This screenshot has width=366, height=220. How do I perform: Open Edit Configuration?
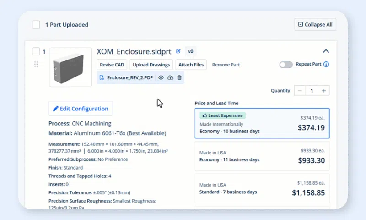(x=81, y=109)
